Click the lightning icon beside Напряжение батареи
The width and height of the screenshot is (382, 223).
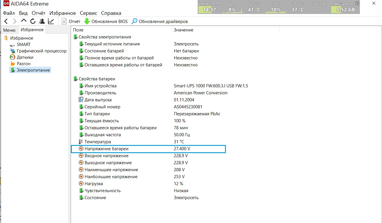coord(81,149)
